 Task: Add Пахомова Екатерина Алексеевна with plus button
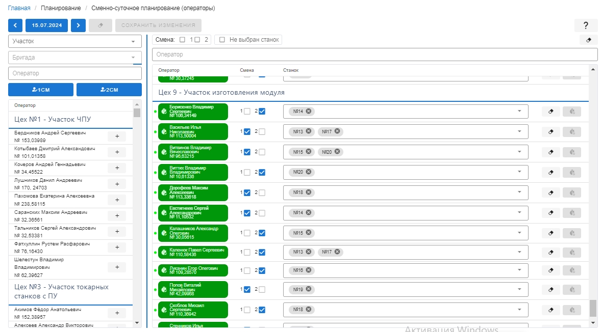click(x=117, y=200)
